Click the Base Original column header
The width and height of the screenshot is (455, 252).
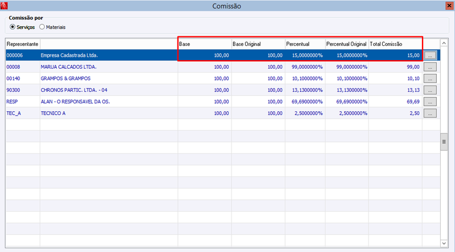(258, 44)
